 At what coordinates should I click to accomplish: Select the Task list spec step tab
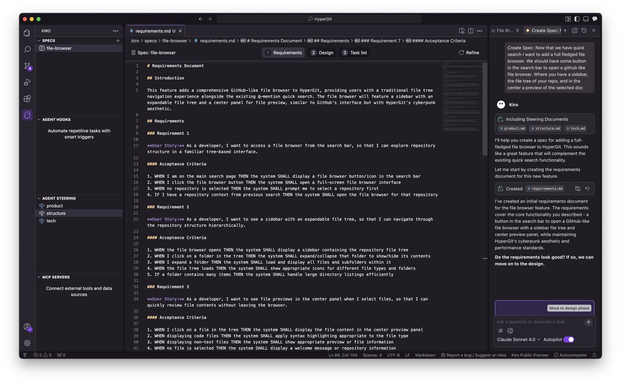click(x=354, y=52)
